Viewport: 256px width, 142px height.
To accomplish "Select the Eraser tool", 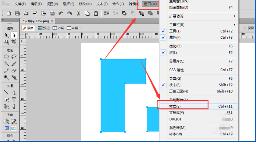I will point(14,70).
